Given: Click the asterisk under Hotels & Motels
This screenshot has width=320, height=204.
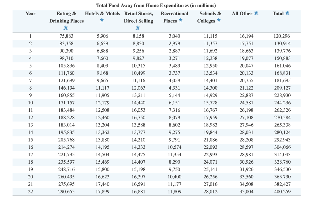Looking at the screenshot, I should [x=102, y=20].
